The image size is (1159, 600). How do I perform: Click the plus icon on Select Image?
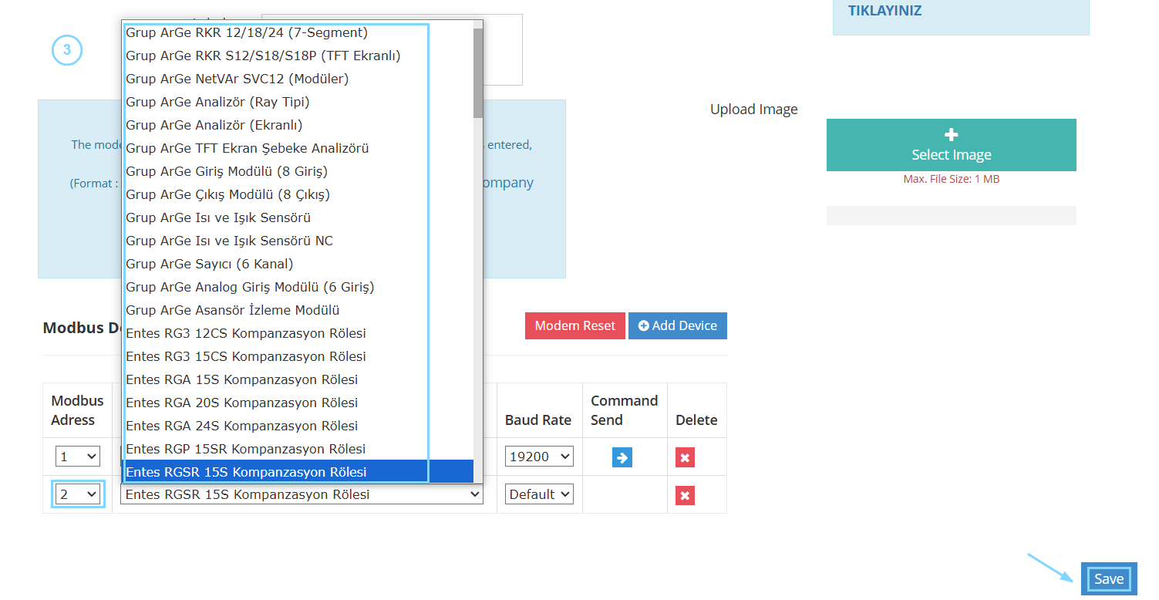point(952,135)
